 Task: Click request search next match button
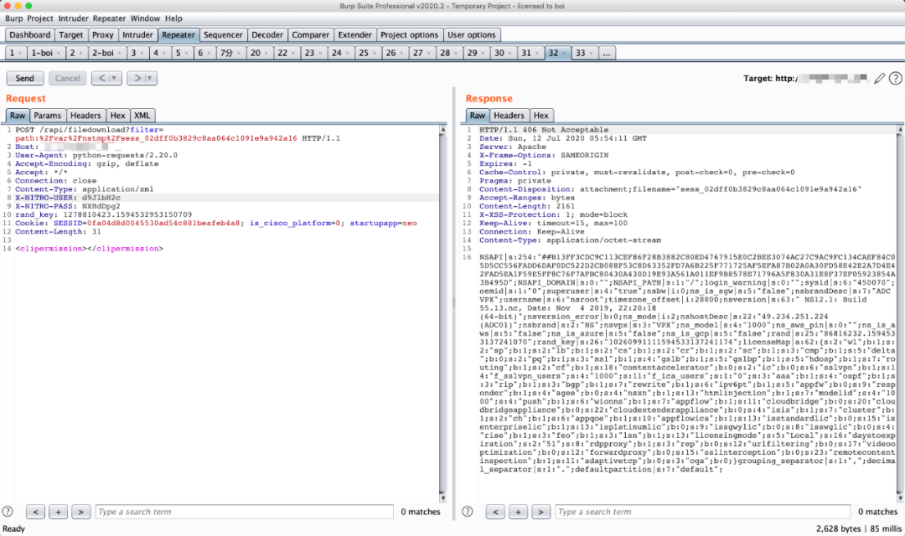pyautogui.click(x=80, y=512)
